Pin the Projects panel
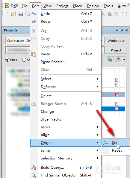The height and width of the screenshot is (178, 130). [x=122, y=30]
